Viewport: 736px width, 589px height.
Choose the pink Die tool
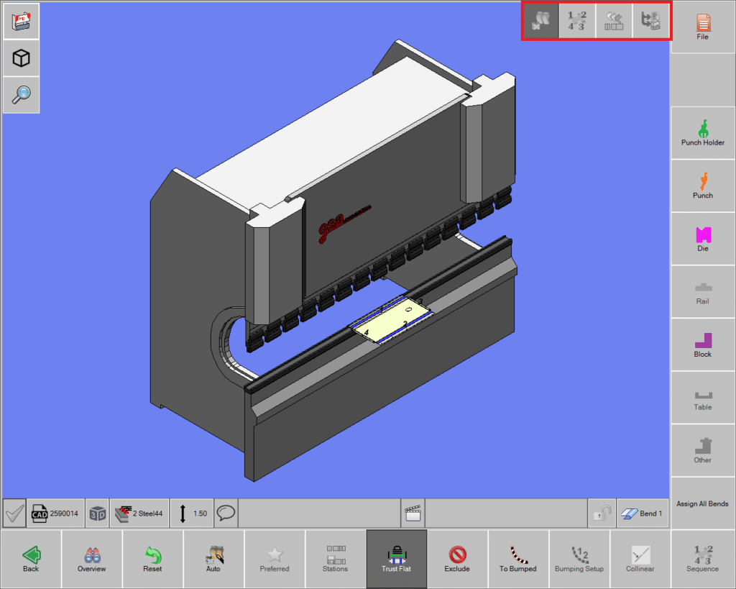click(702, 239)
